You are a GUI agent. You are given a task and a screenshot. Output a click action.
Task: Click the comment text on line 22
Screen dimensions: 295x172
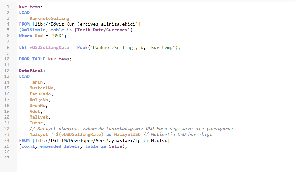131,129
